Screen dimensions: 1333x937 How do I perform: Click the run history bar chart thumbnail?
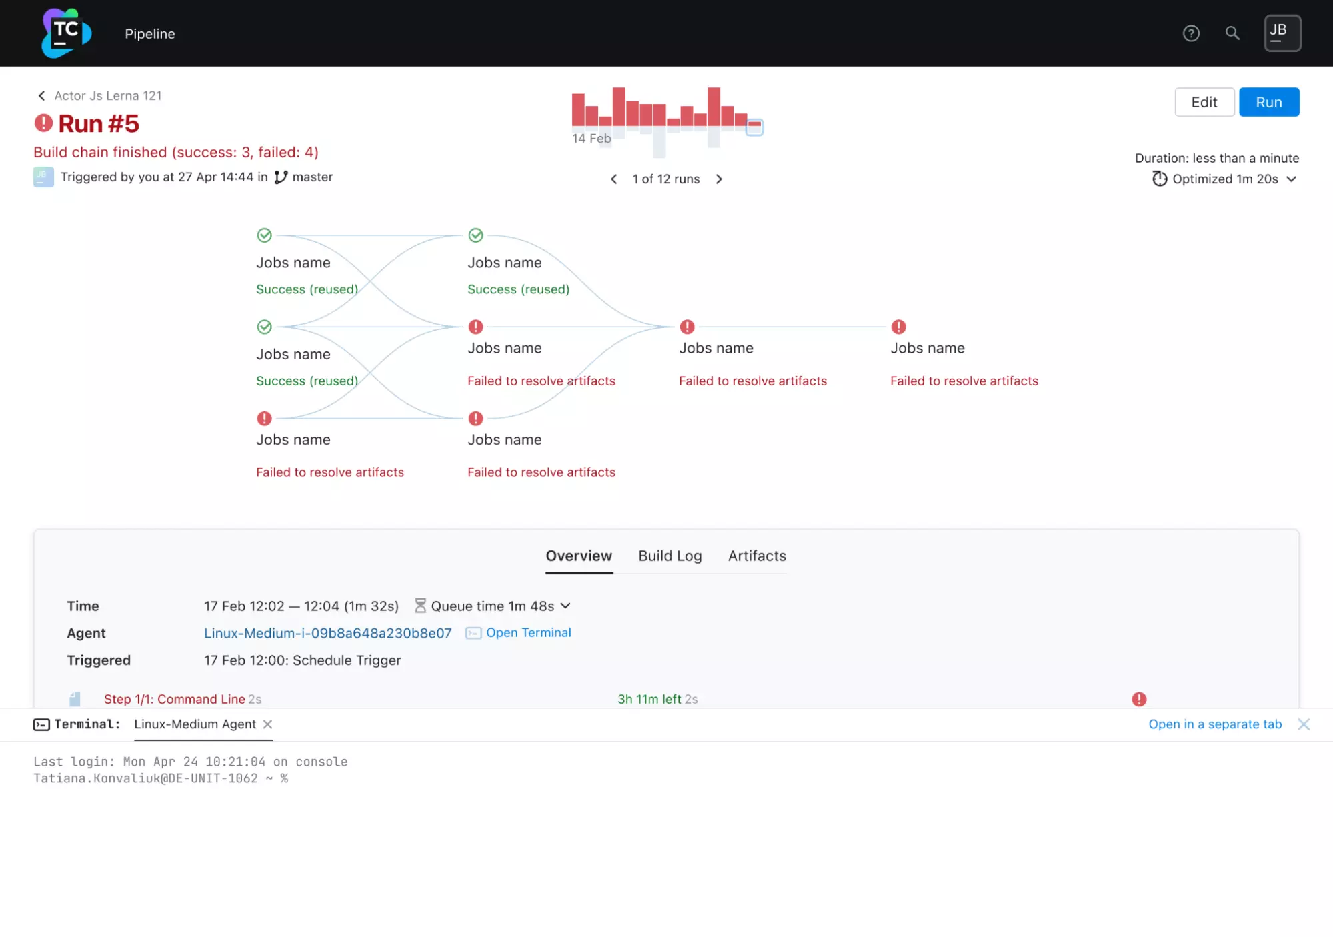(x=664, y=111)
